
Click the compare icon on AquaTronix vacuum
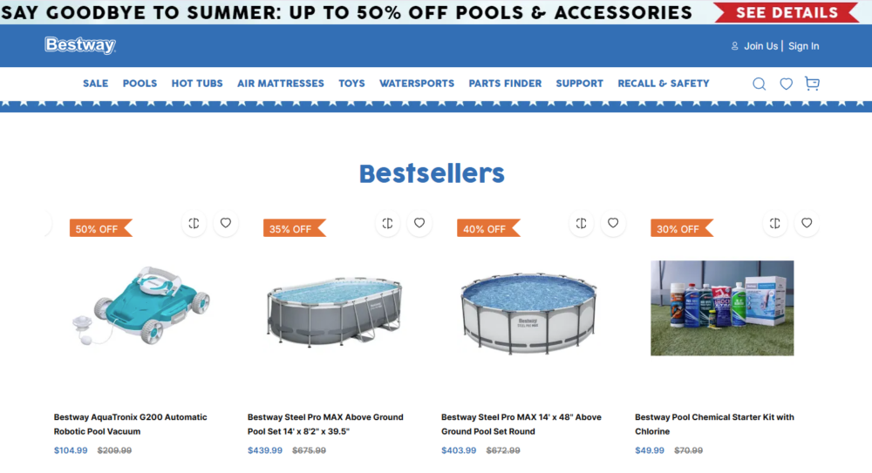[194, 223]
